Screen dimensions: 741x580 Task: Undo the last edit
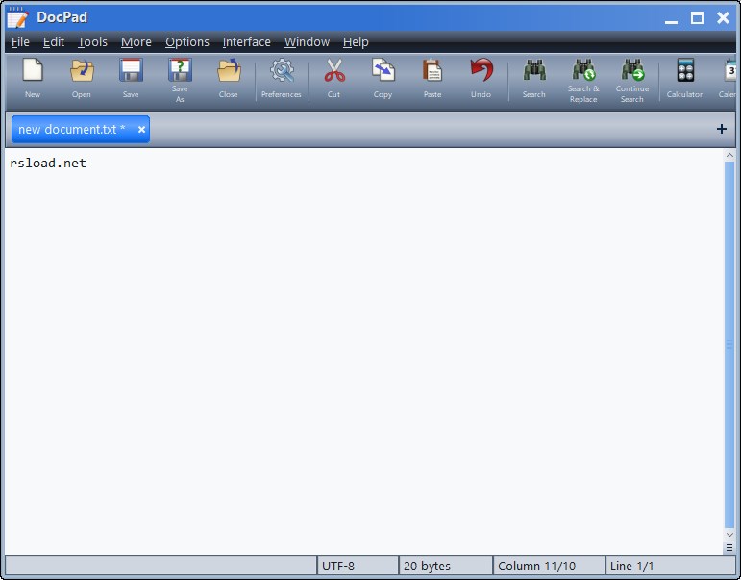click(x=481, y=78)
